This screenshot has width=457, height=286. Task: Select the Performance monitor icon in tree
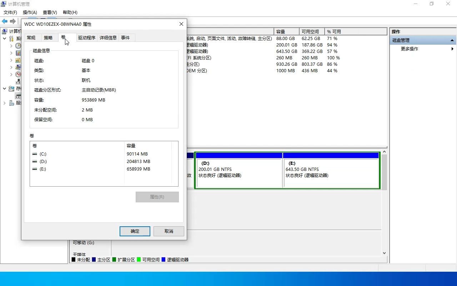pos(18,74)
